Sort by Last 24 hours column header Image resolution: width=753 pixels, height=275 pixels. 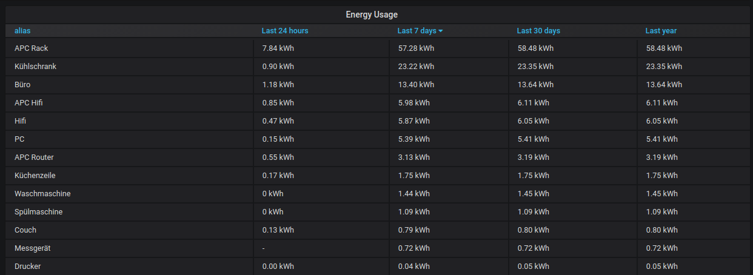285,30
